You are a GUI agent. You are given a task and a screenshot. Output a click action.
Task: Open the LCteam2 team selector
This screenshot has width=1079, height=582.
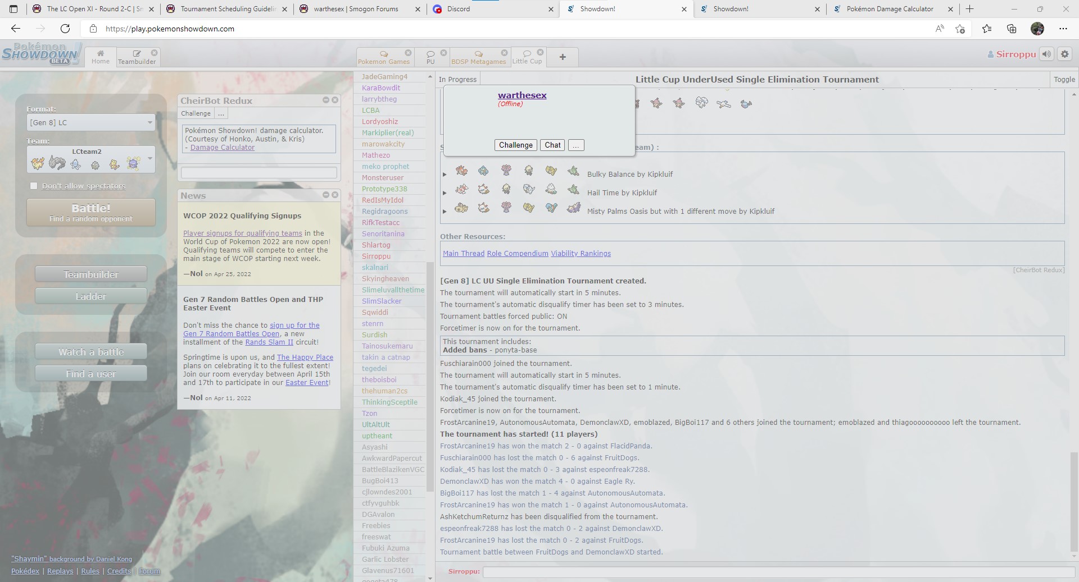(91, 159)
